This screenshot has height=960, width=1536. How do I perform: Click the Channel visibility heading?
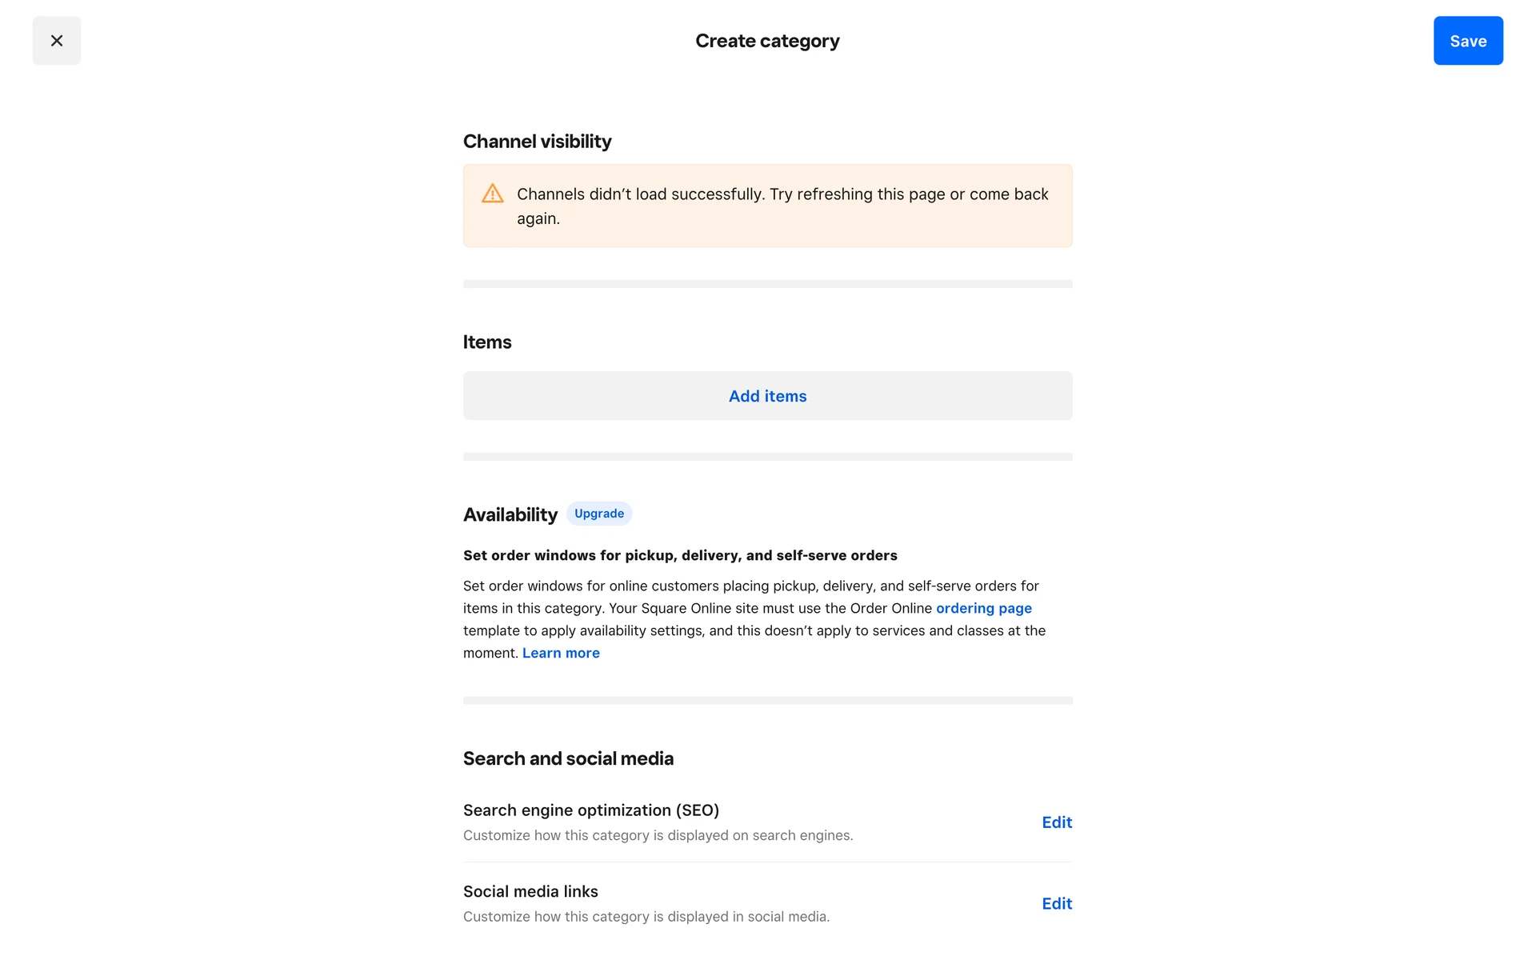pyautogui.click(x=537, y=142)
